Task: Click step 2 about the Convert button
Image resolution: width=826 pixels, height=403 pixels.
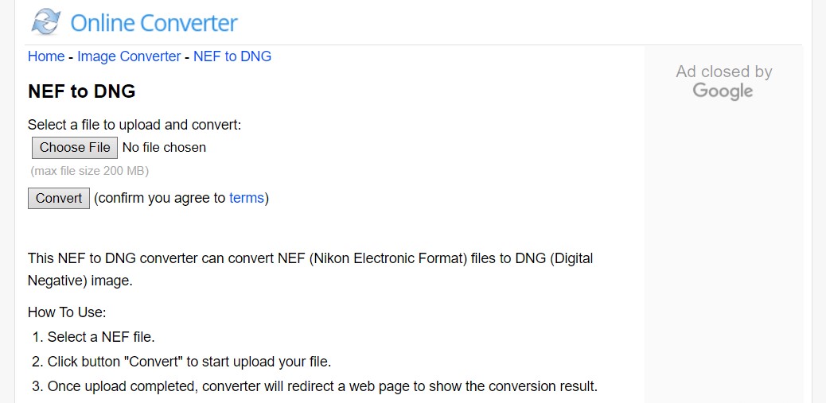Action: tap(181, 362)
